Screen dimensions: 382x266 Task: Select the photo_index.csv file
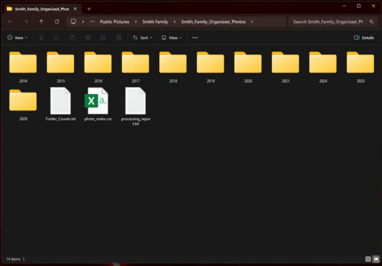(98, 104)
